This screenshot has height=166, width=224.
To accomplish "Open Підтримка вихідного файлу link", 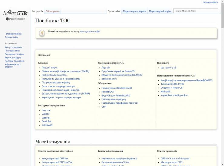I will [x=56, y=83].
